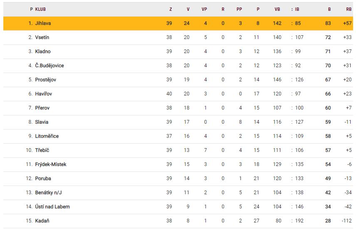Image resolution: width=356 pixels, height=232 pixels.
Task: Open the Frýdek-Místek club link
Action: pyautogui.click(x=51, y=164)
